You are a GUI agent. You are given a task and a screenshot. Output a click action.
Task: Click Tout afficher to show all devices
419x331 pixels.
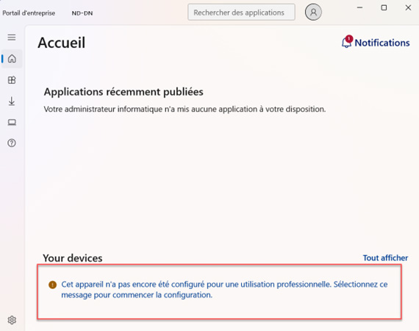pyautogui.click(x=385, y=257)
